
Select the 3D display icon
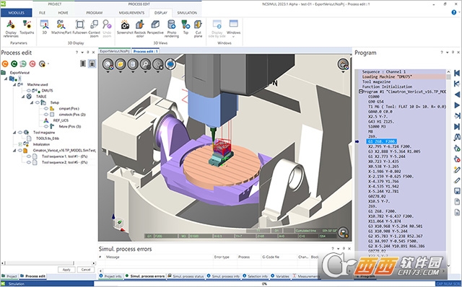point(45,27)
